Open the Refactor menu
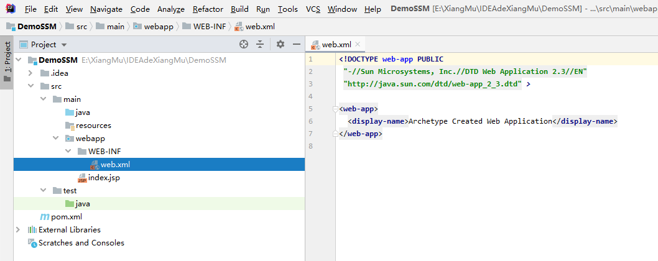 click(x=208, y=9)
